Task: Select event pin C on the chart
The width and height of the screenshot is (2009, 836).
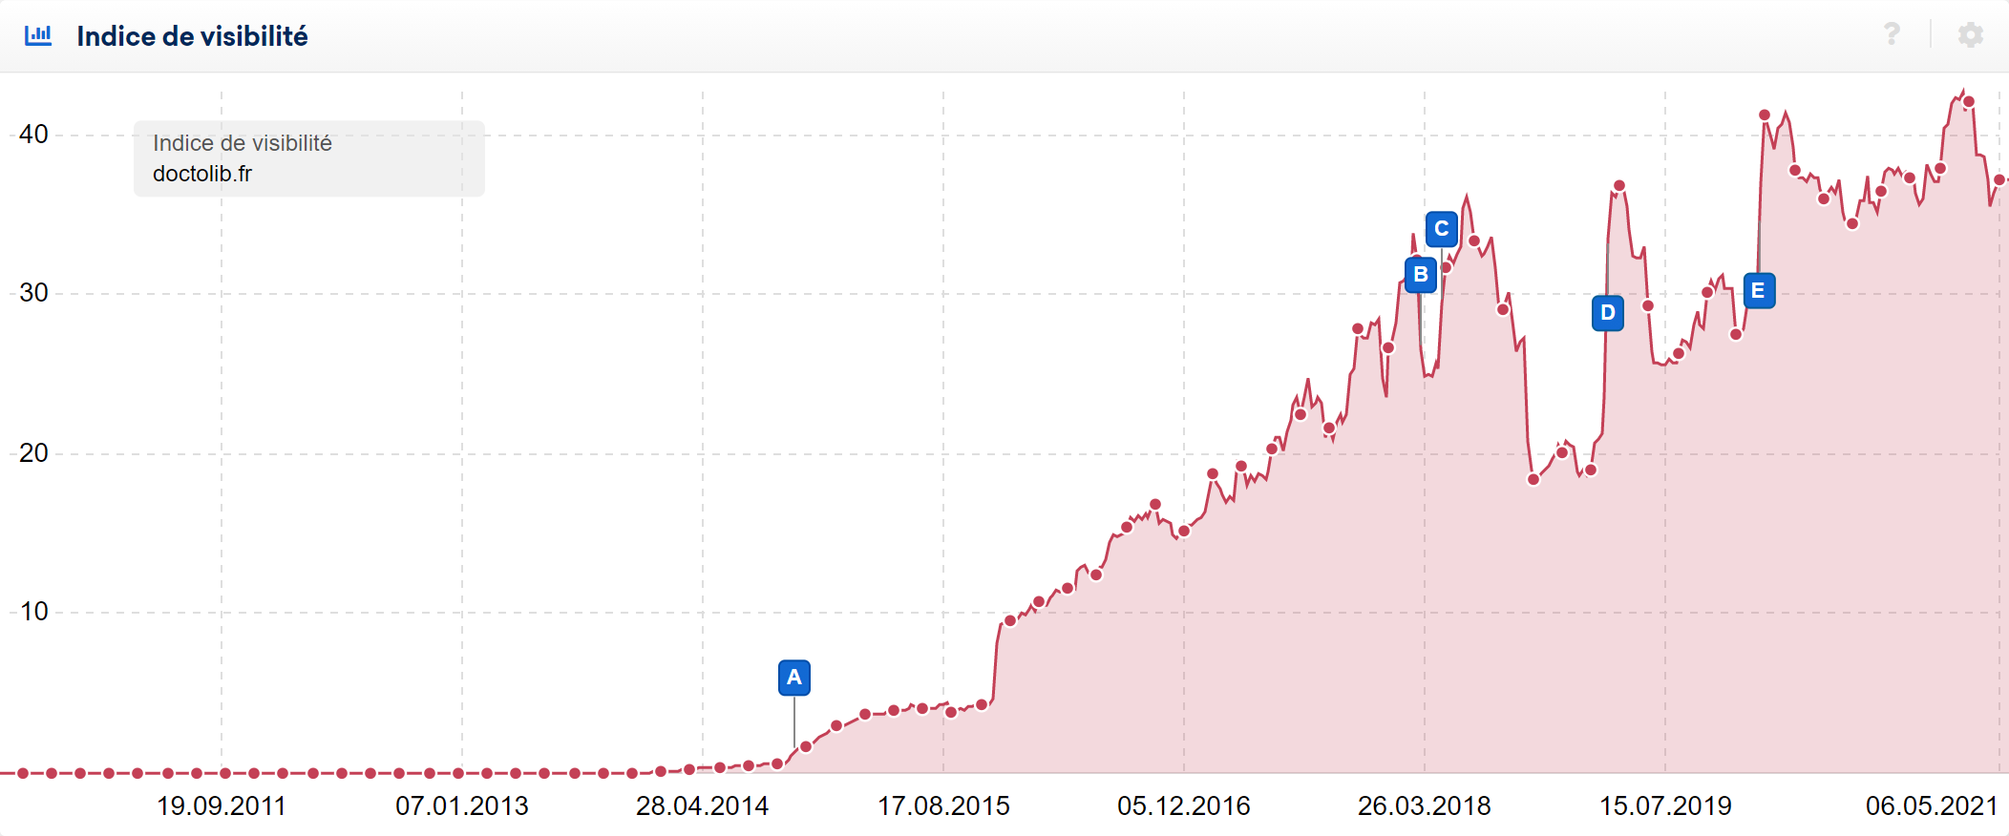Action: pyautogui.click(x=1442, y=229)
